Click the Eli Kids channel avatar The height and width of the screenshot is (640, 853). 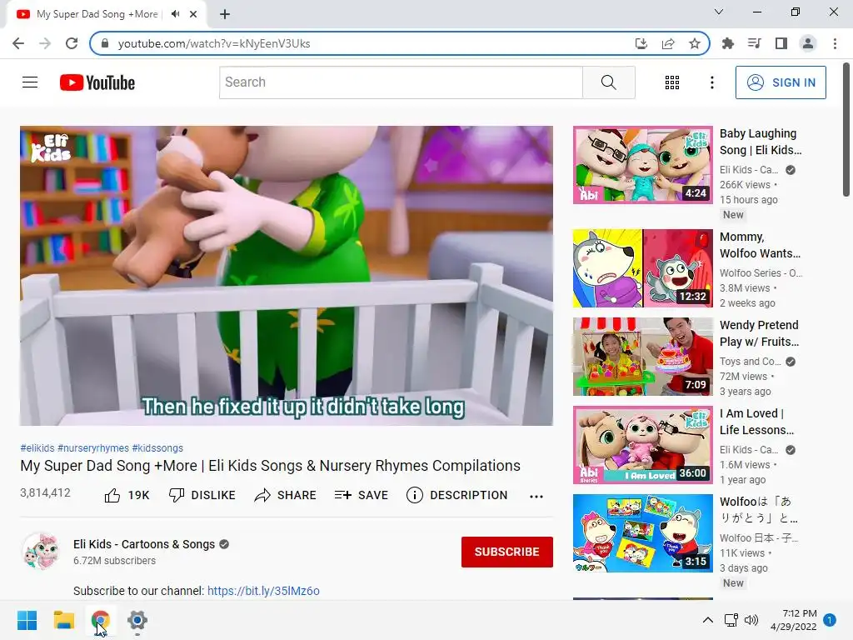click(x=42, y=551)
